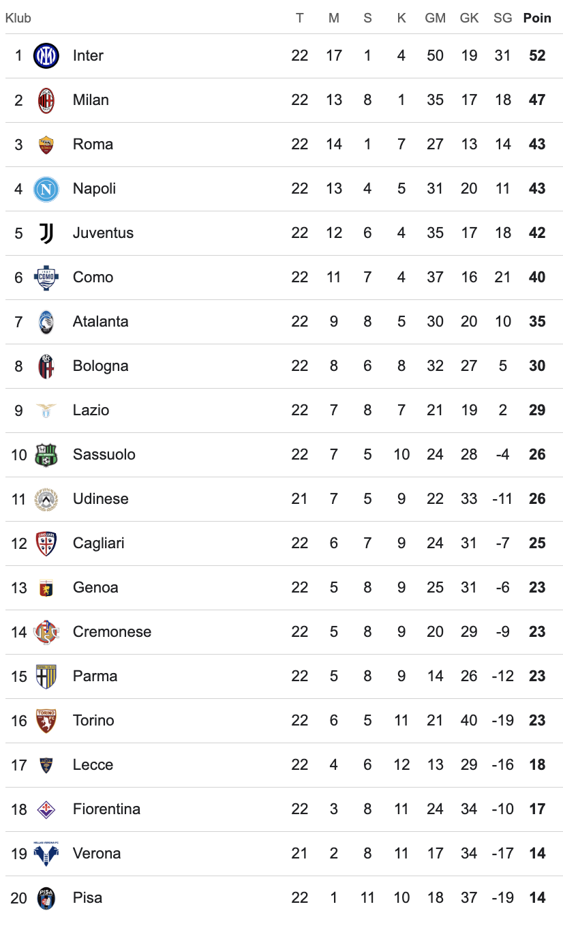Open the Cagliari team name link
Screen dimensions: 563x926
(98, 543)
